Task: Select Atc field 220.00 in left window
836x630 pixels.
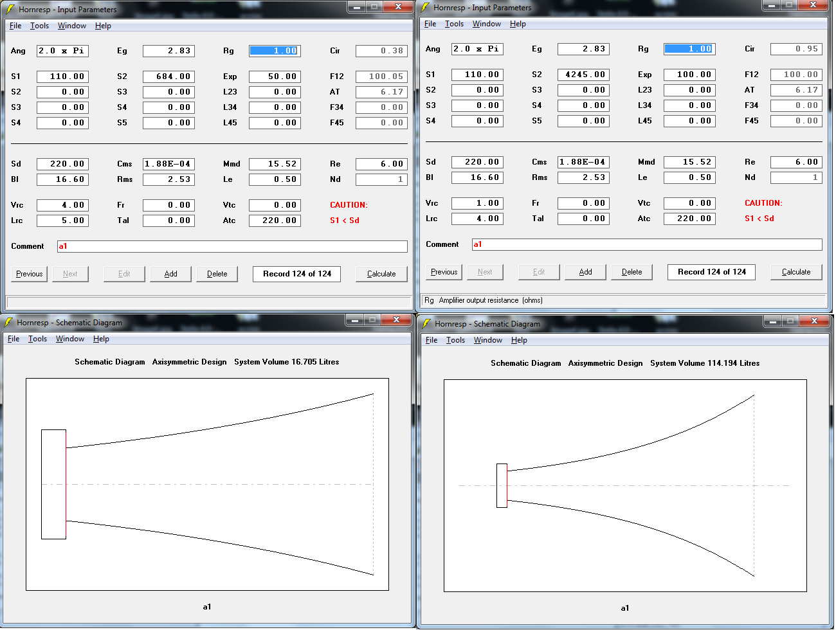Action: click(275, 221)
